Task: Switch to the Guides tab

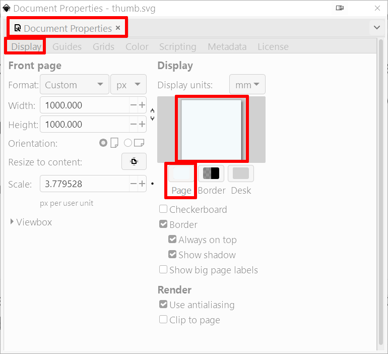Action: (x=67, y=46)
